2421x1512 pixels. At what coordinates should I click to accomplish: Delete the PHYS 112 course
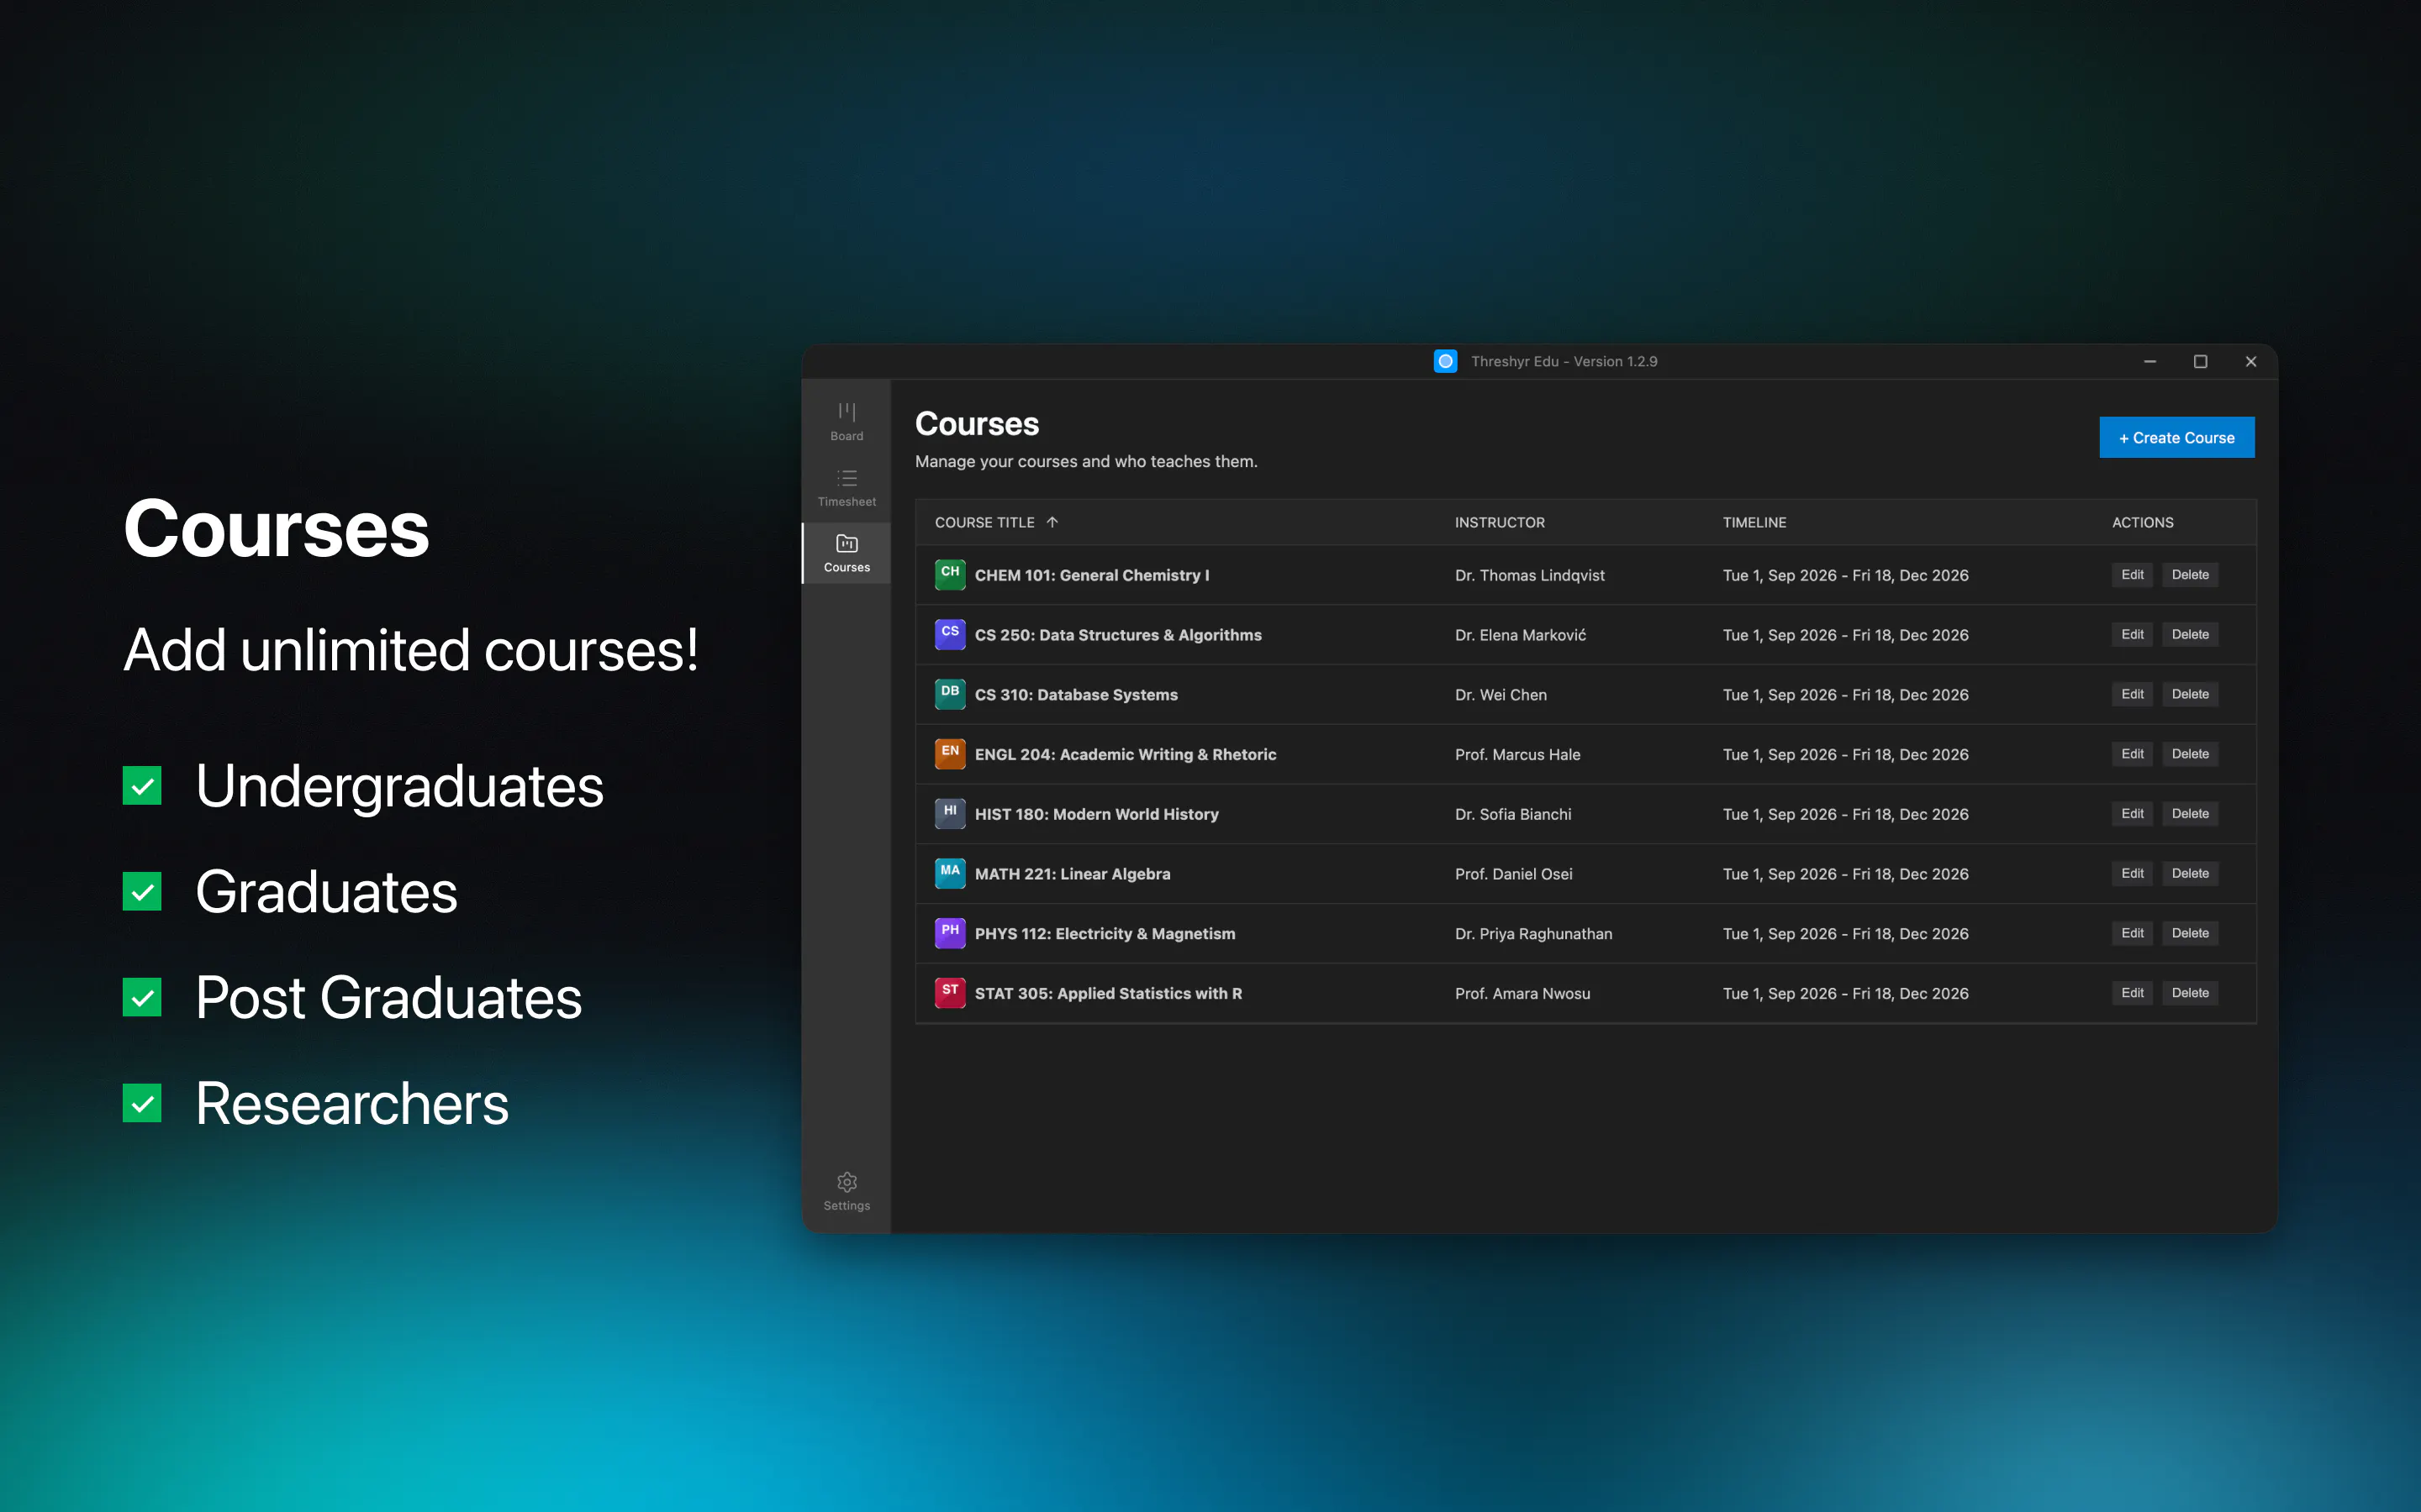2189,933
